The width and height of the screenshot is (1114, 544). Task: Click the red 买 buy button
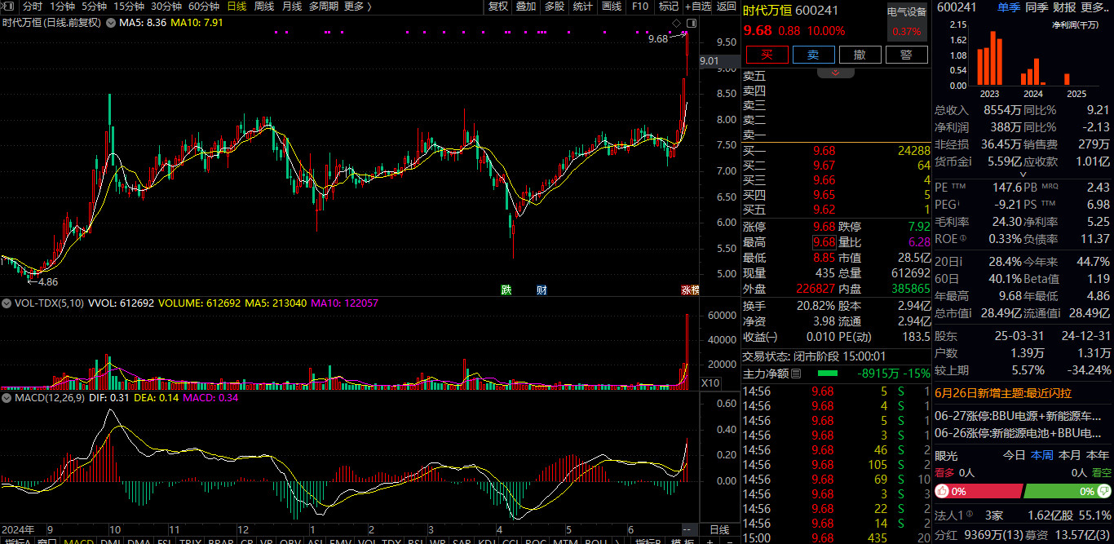coord(767,55)
